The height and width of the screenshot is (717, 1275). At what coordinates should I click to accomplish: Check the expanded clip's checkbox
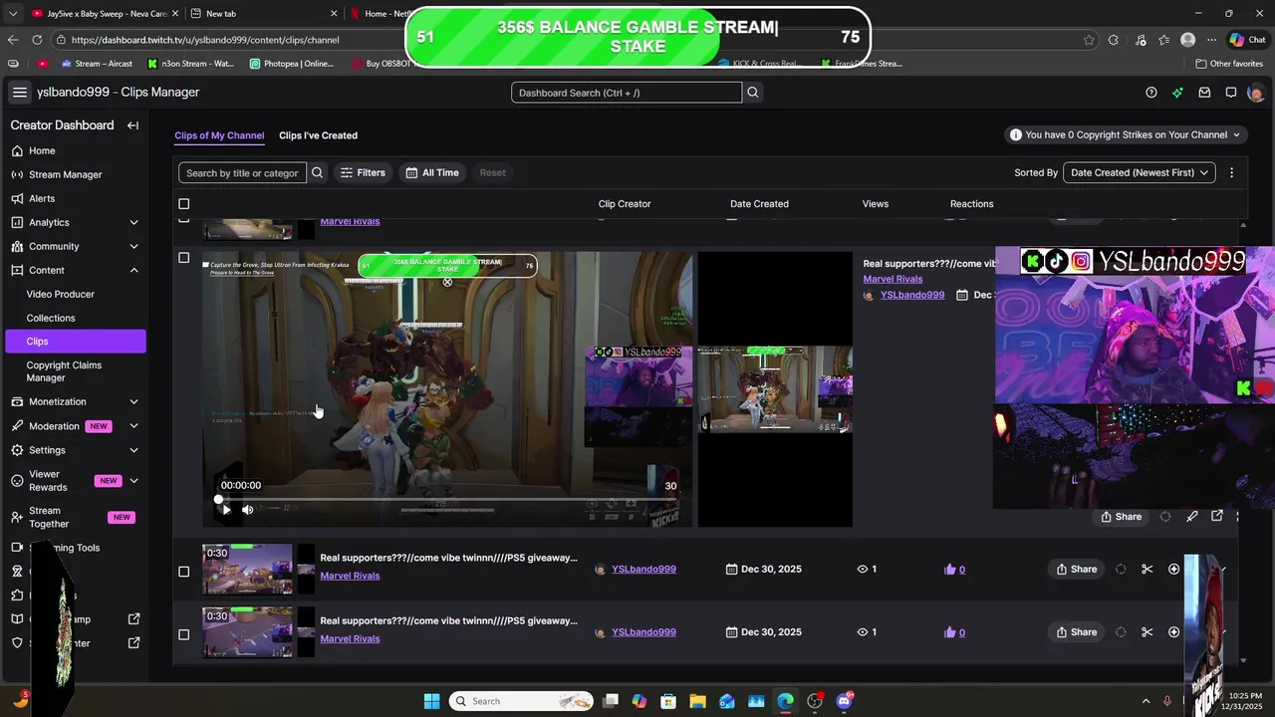click(x=183, y=258)
